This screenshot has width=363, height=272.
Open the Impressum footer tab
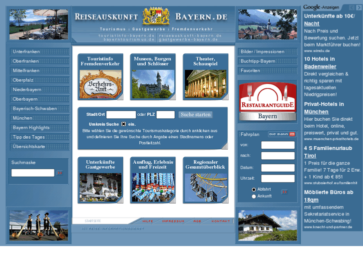coord(173,221)
